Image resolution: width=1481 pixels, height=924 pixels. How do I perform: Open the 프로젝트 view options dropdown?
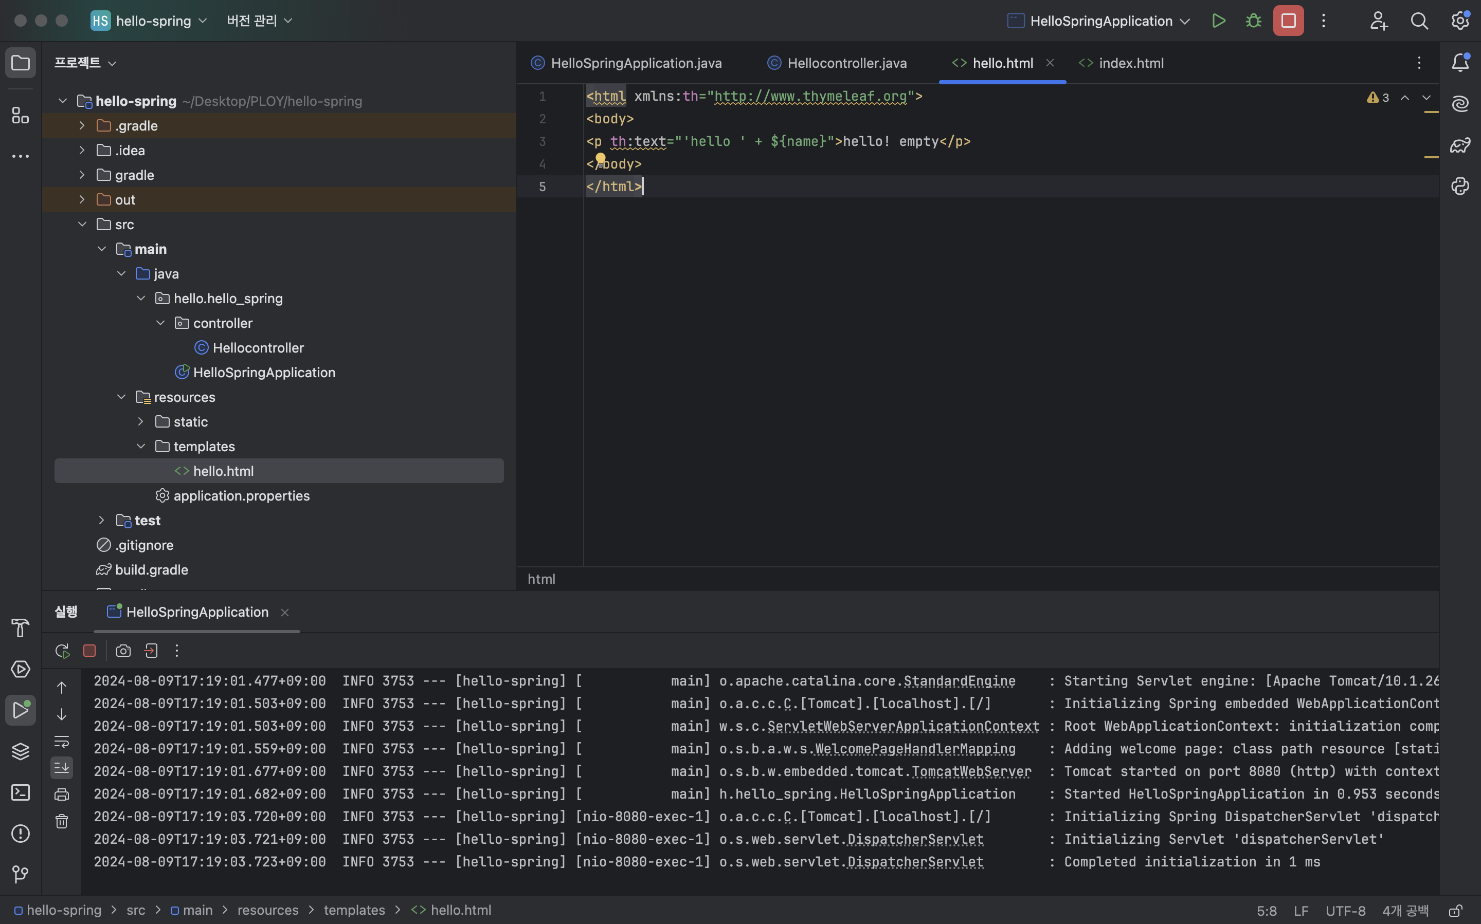pos(85,62)
